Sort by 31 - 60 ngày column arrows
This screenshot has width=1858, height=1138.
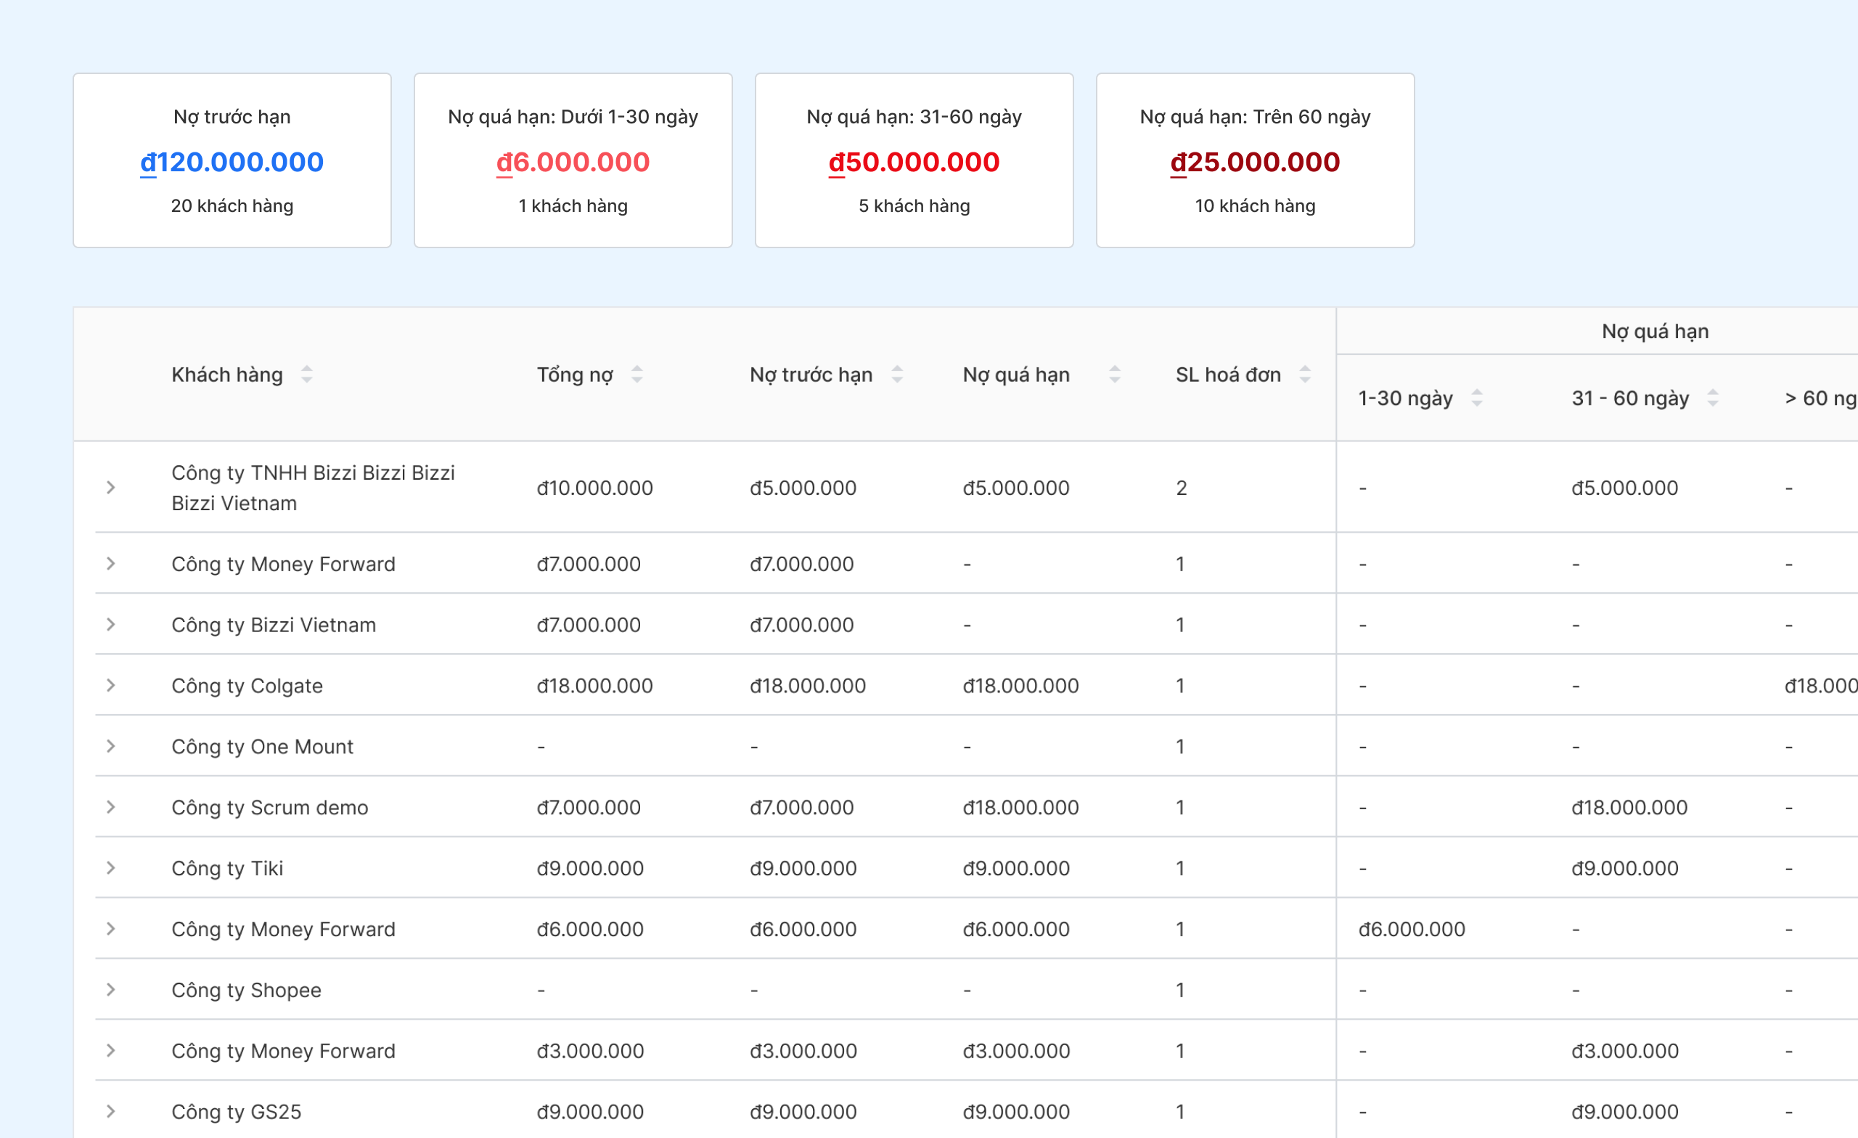tap(1712, 398)
